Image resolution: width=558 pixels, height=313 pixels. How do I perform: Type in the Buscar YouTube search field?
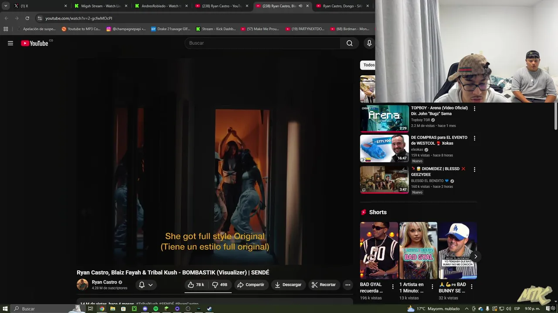point(263,43)
